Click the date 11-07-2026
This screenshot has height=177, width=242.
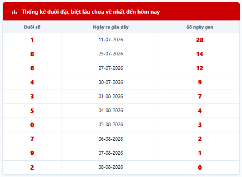pyautogui.click(x=111, y=39)
